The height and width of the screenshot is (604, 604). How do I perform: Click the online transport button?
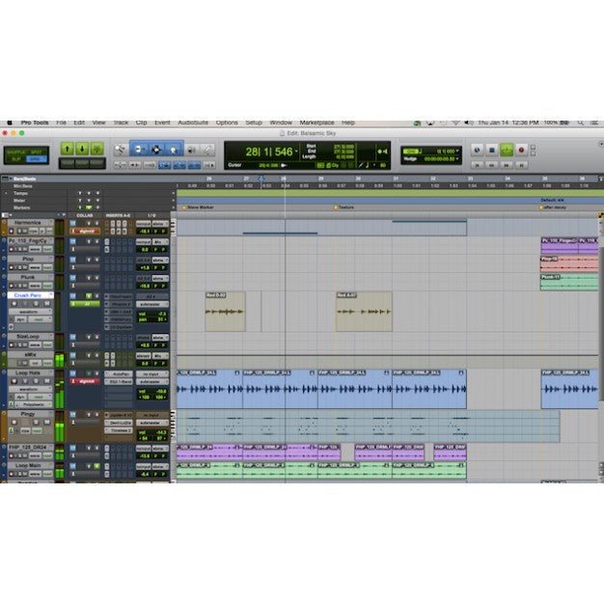click(x=477, y=151)
